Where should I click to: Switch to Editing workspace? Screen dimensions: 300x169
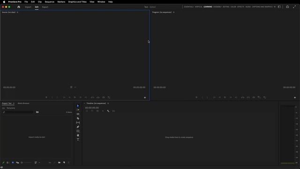tap(226, 7)
